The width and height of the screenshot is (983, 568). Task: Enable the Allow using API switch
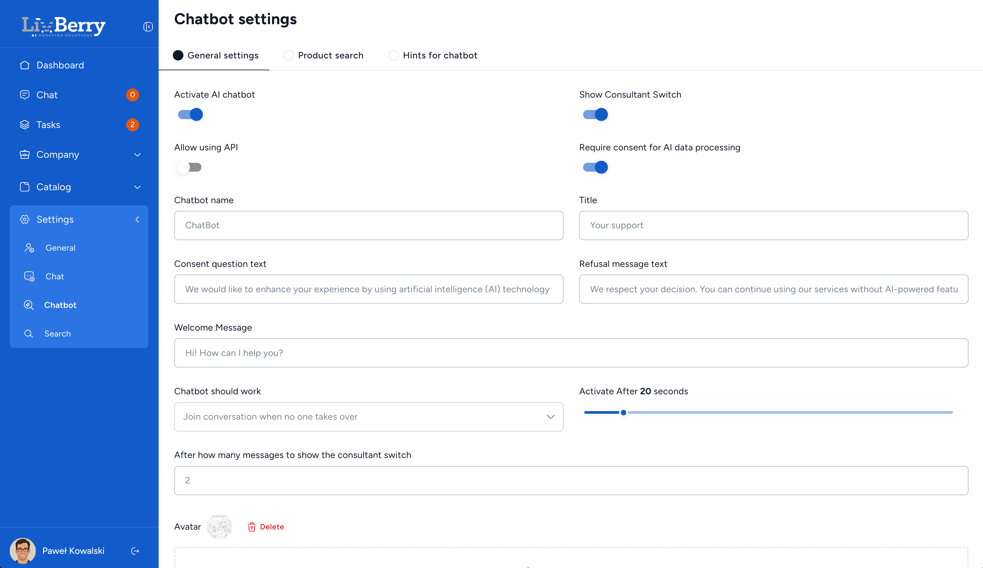click(189, 167)
